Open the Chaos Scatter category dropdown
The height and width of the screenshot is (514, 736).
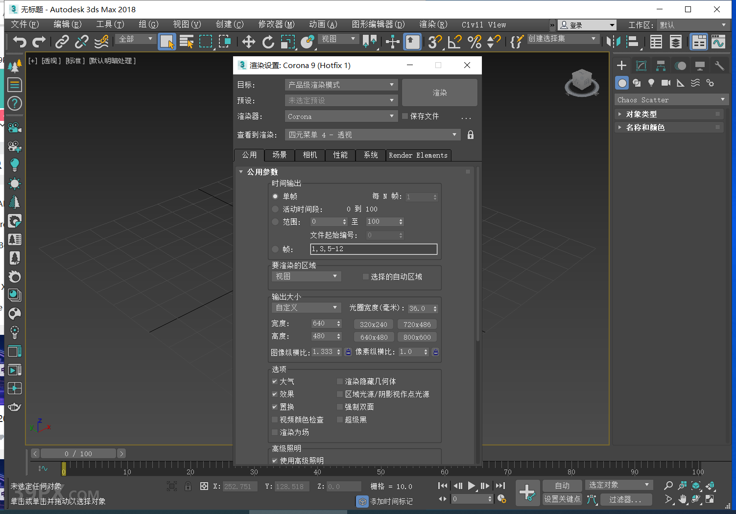click(670, 100)
